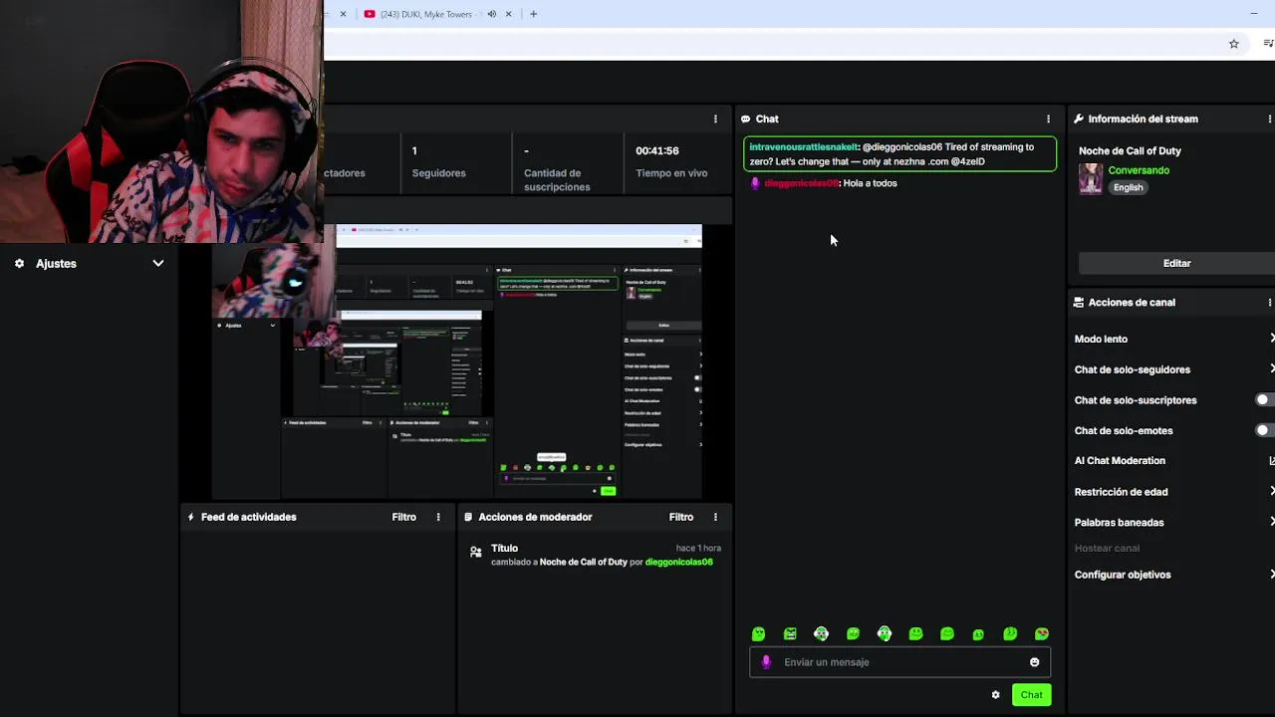Open dieggonicolas06 link in moderator actions
1275x717 pixels.
[678, 562]
